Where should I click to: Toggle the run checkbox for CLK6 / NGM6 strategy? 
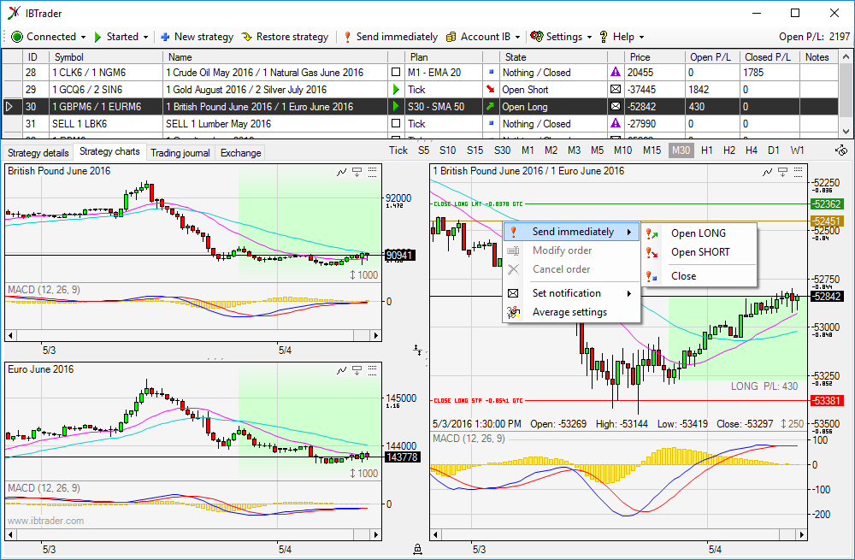395,73
